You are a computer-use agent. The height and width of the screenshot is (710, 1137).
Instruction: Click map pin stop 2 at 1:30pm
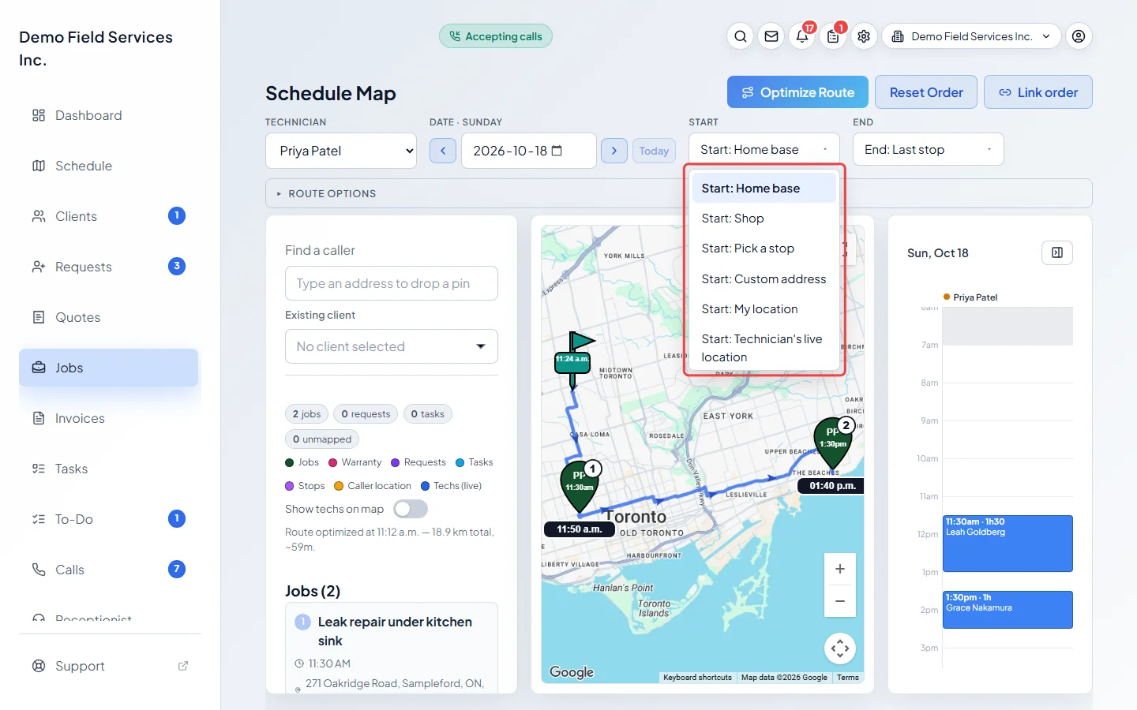834,443
